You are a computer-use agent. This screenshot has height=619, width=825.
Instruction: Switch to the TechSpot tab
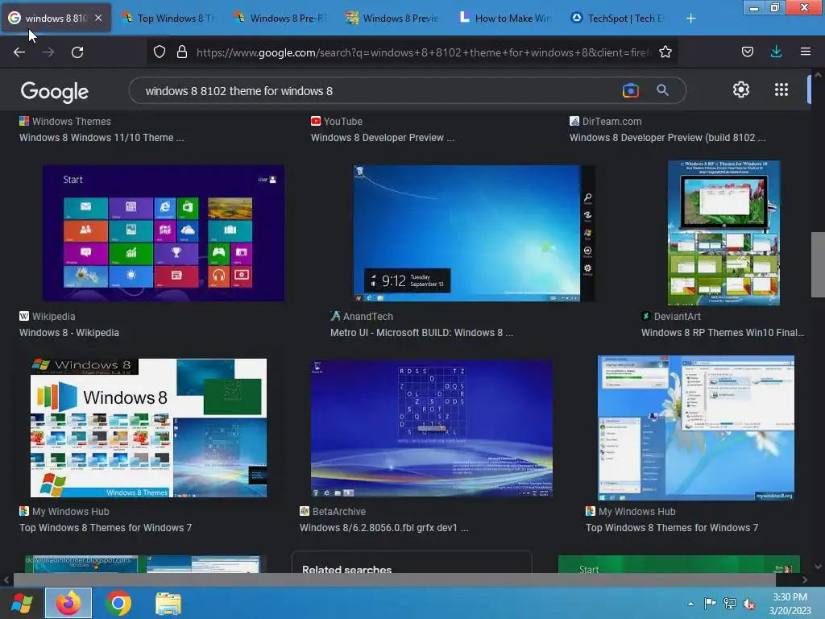point(618,18)
